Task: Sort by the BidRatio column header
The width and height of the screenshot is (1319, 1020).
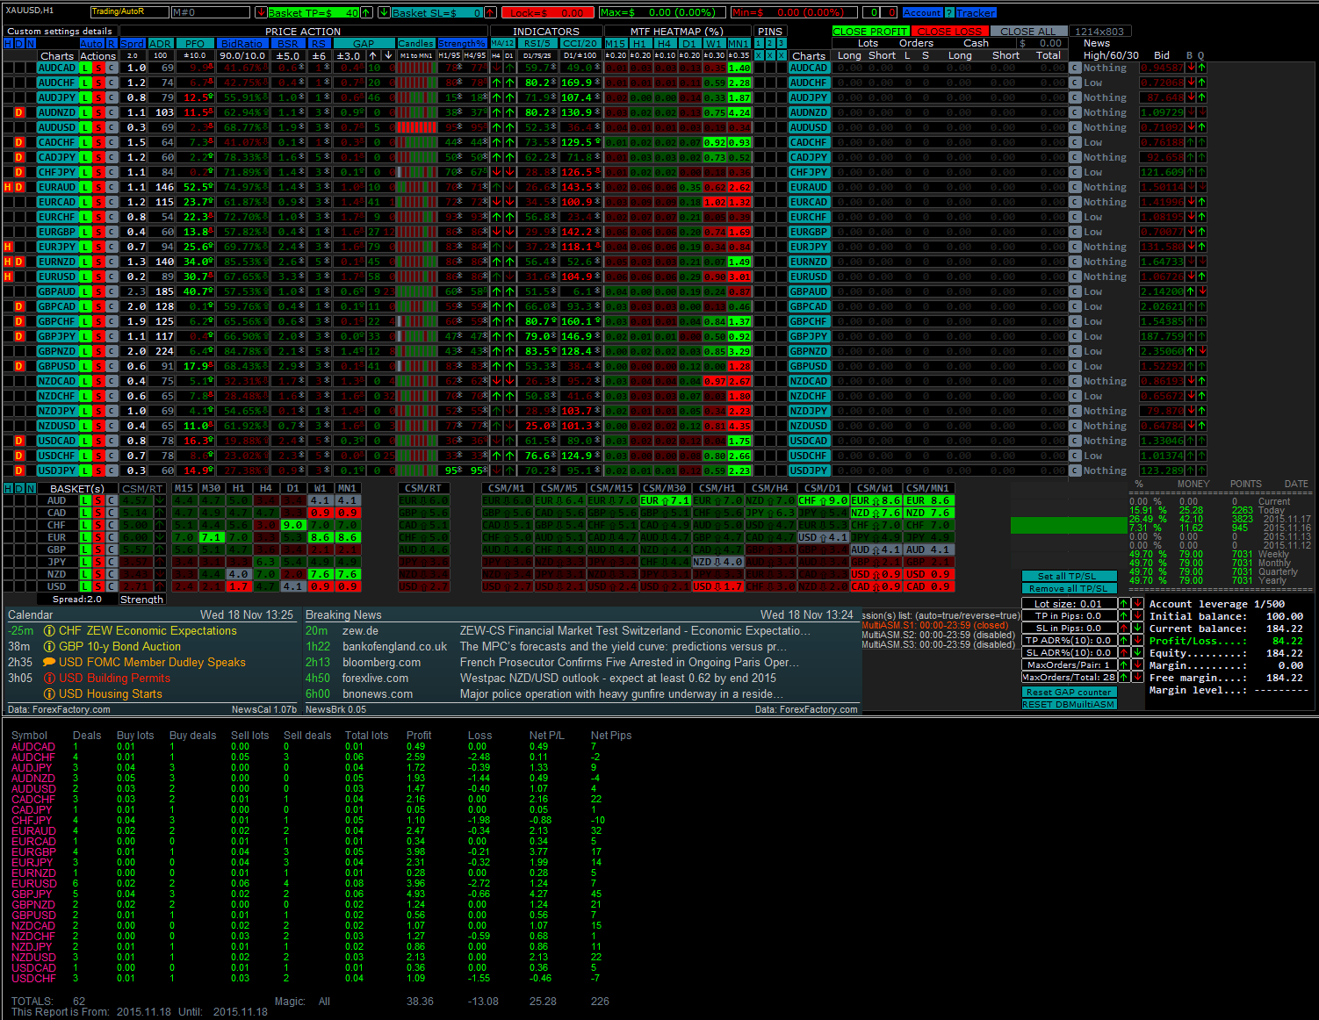Action: (241, 44)
